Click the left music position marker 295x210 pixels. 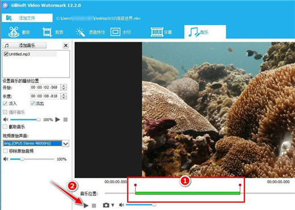tap(136, 185)
